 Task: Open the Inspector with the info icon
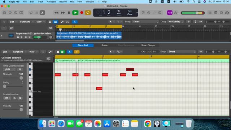10,13
